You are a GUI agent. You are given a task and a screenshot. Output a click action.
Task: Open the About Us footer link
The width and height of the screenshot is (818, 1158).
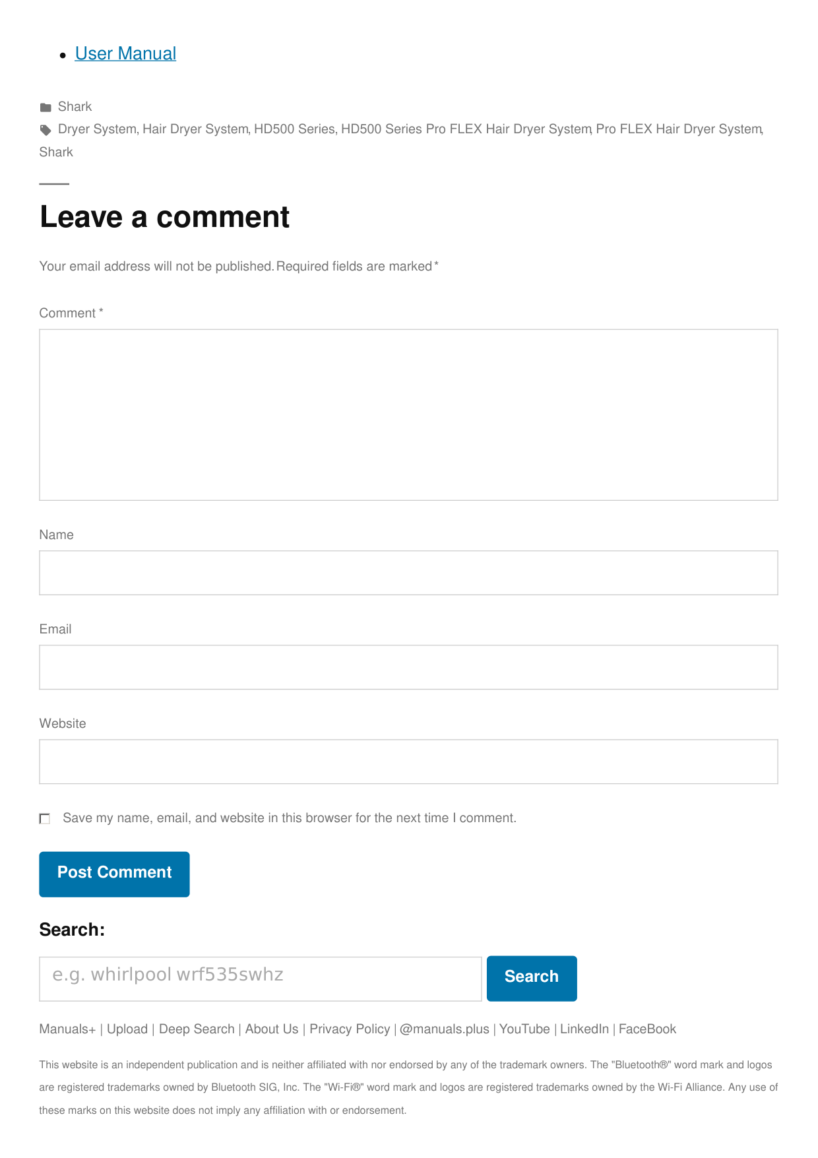tap(272, 1029)
